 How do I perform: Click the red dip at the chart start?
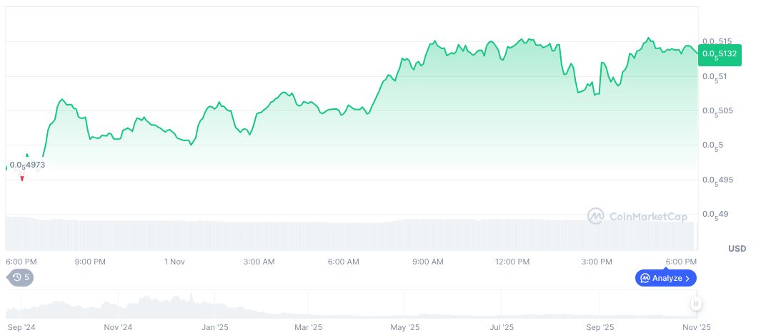coord(22,177)
